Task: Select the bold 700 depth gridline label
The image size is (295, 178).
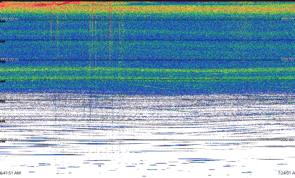Action: [3, 142]
